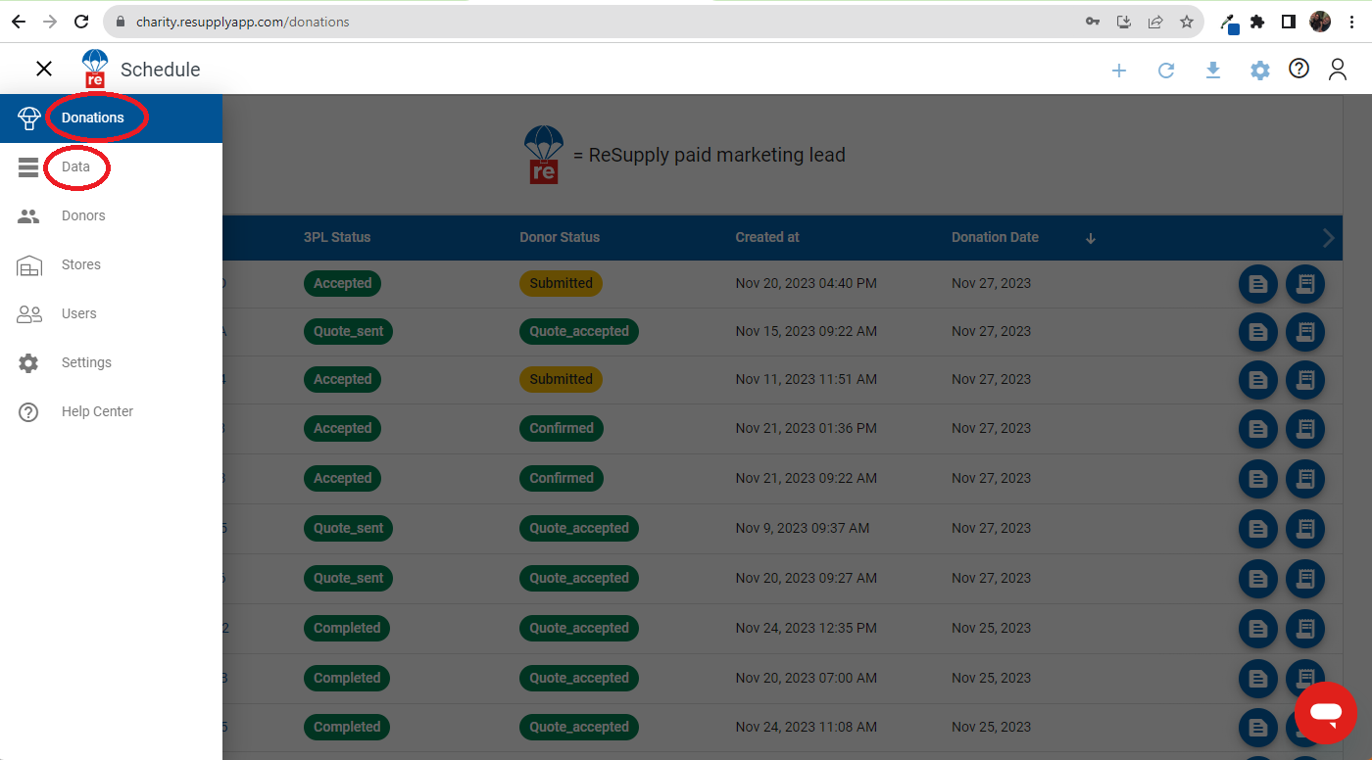Click the ReSupply parachute logo beside Schedule
This screenshot has height=760, width=1372.
pyautogui.click(x=95, y=69)
